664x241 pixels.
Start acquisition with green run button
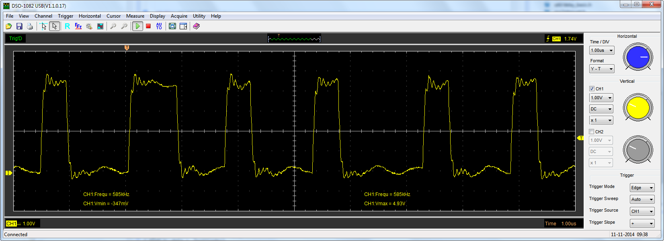pyautogui.click(x=137, y=26)
